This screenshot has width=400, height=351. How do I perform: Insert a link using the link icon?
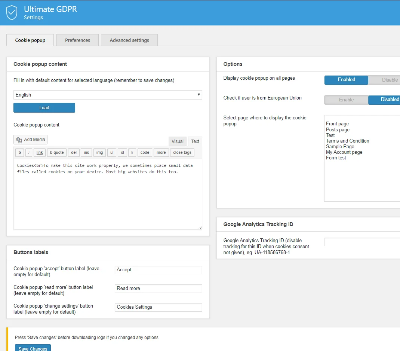[x=39, y=152]
